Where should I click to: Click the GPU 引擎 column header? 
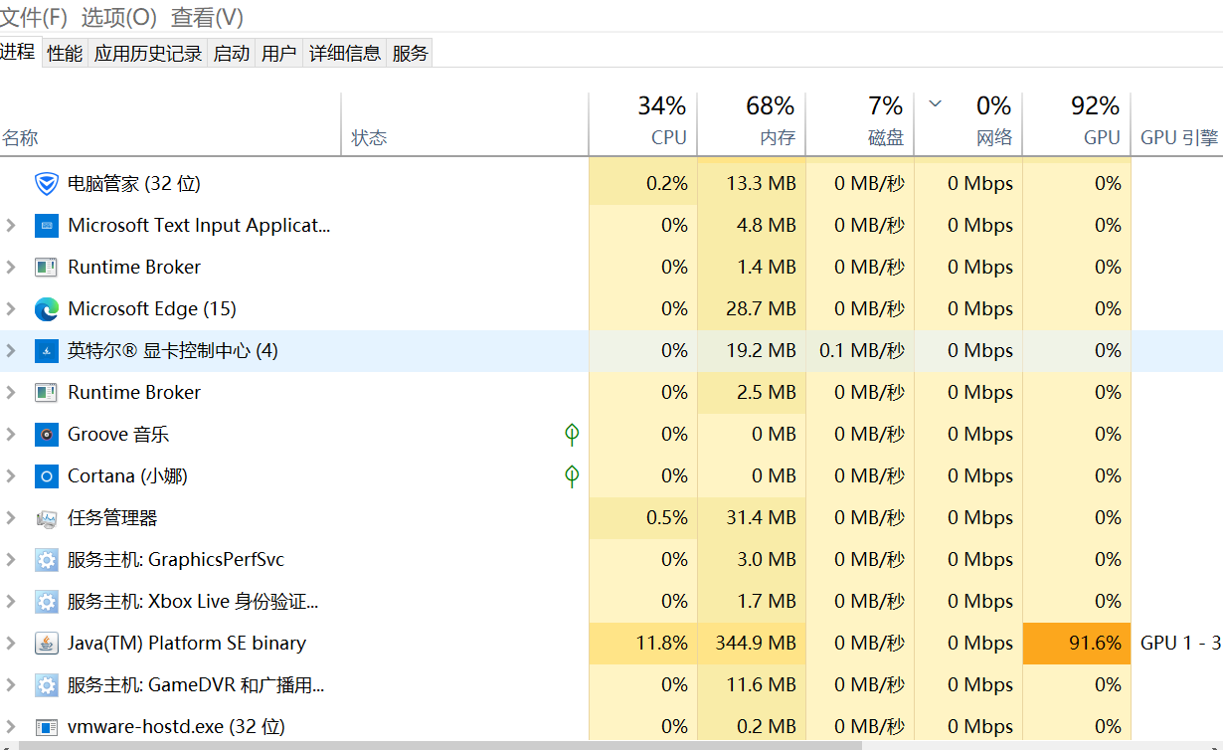1177,124
